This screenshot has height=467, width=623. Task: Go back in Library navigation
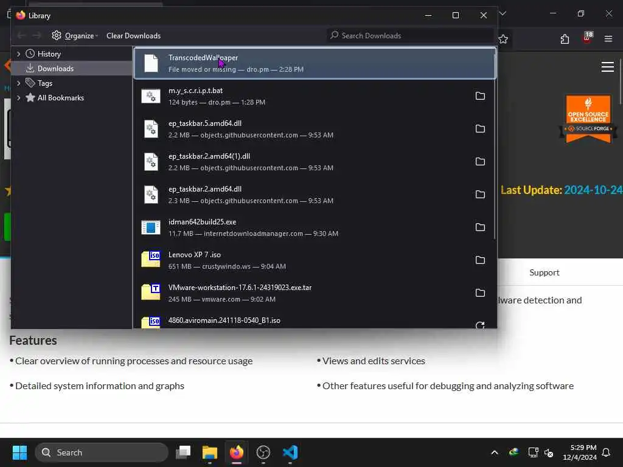[22, 36]
